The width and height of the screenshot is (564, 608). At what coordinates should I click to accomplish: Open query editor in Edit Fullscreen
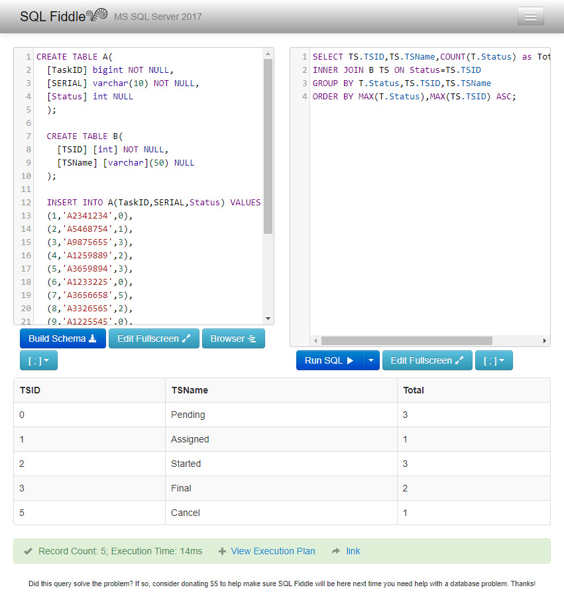pos(427,360)
